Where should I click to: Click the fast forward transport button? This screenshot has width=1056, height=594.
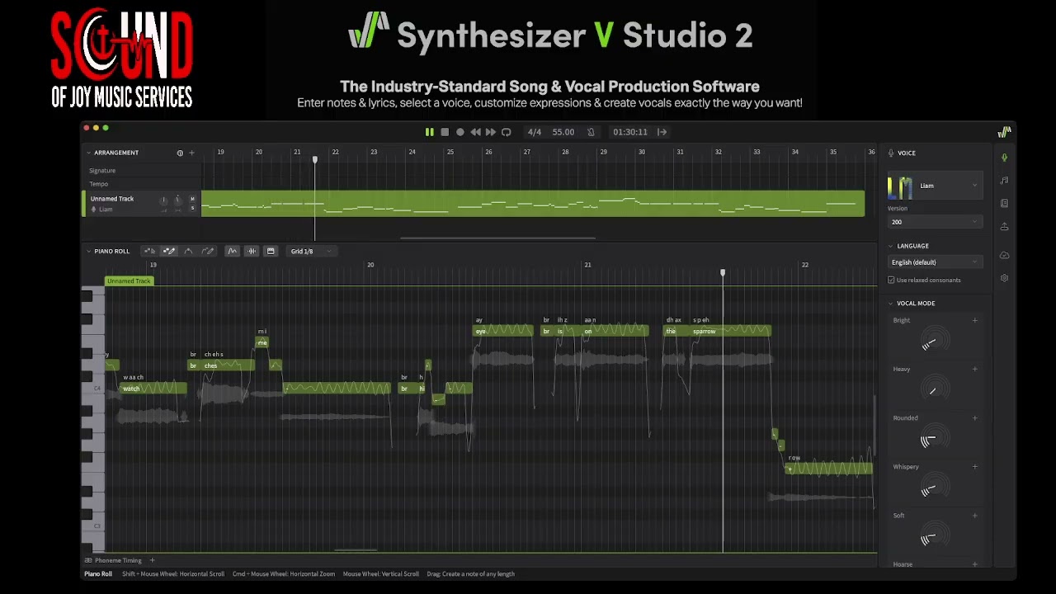491,132
